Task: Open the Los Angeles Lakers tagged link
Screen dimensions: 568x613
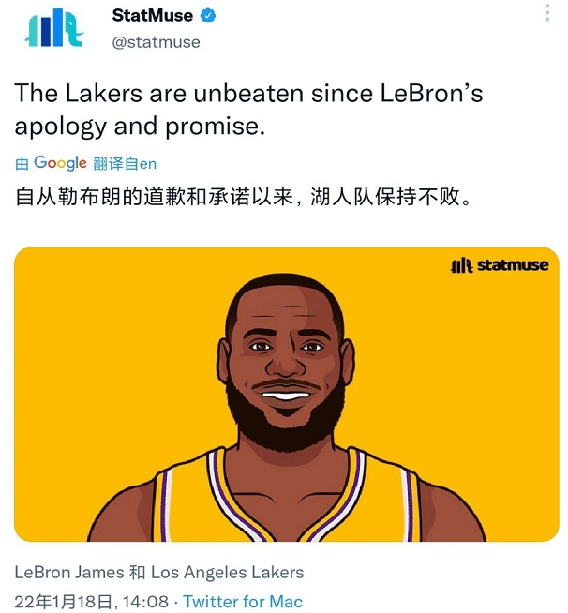Action: pos(227,573)
